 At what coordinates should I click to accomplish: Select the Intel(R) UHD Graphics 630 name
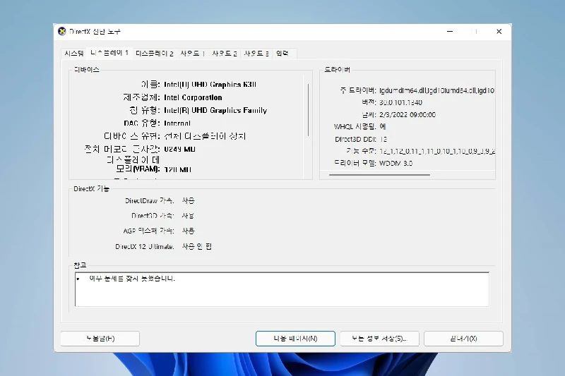point(210,85)
